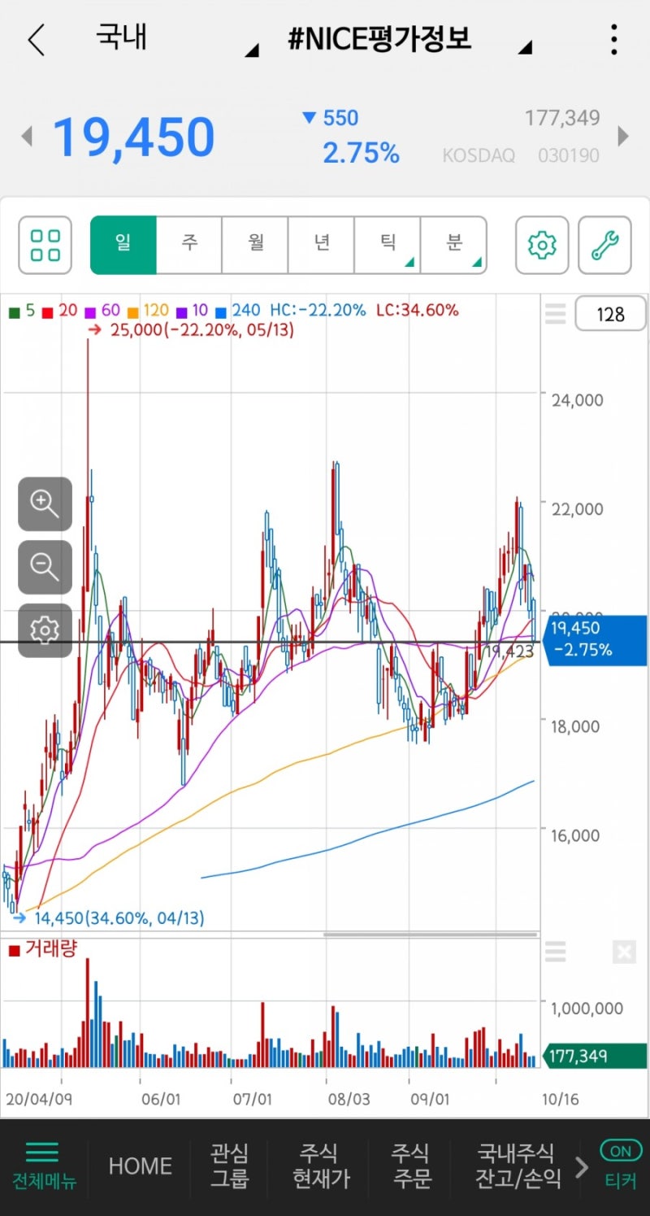Image resolution: width=650 pixels, height=1216 pixels.
Task: Tap the 14,450 low price annotation
Action: point(109,918)
